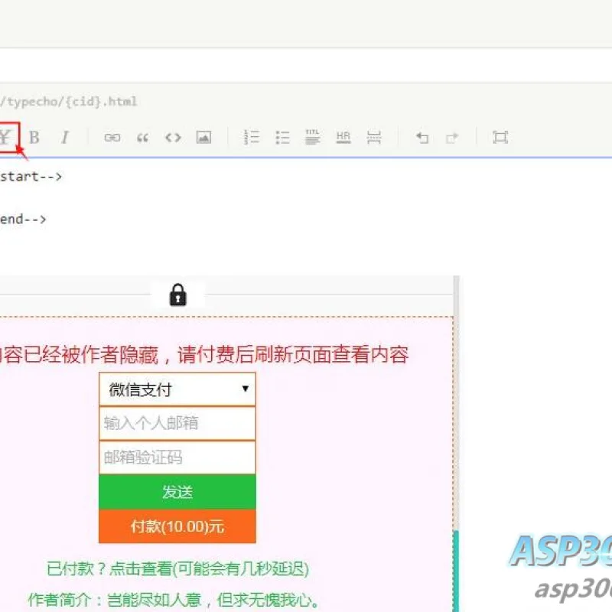Image resolution: width=612 pixels, height=612 pixels.
Task: Insert a blockquote using the quote icon
Action: pos(143,138)
